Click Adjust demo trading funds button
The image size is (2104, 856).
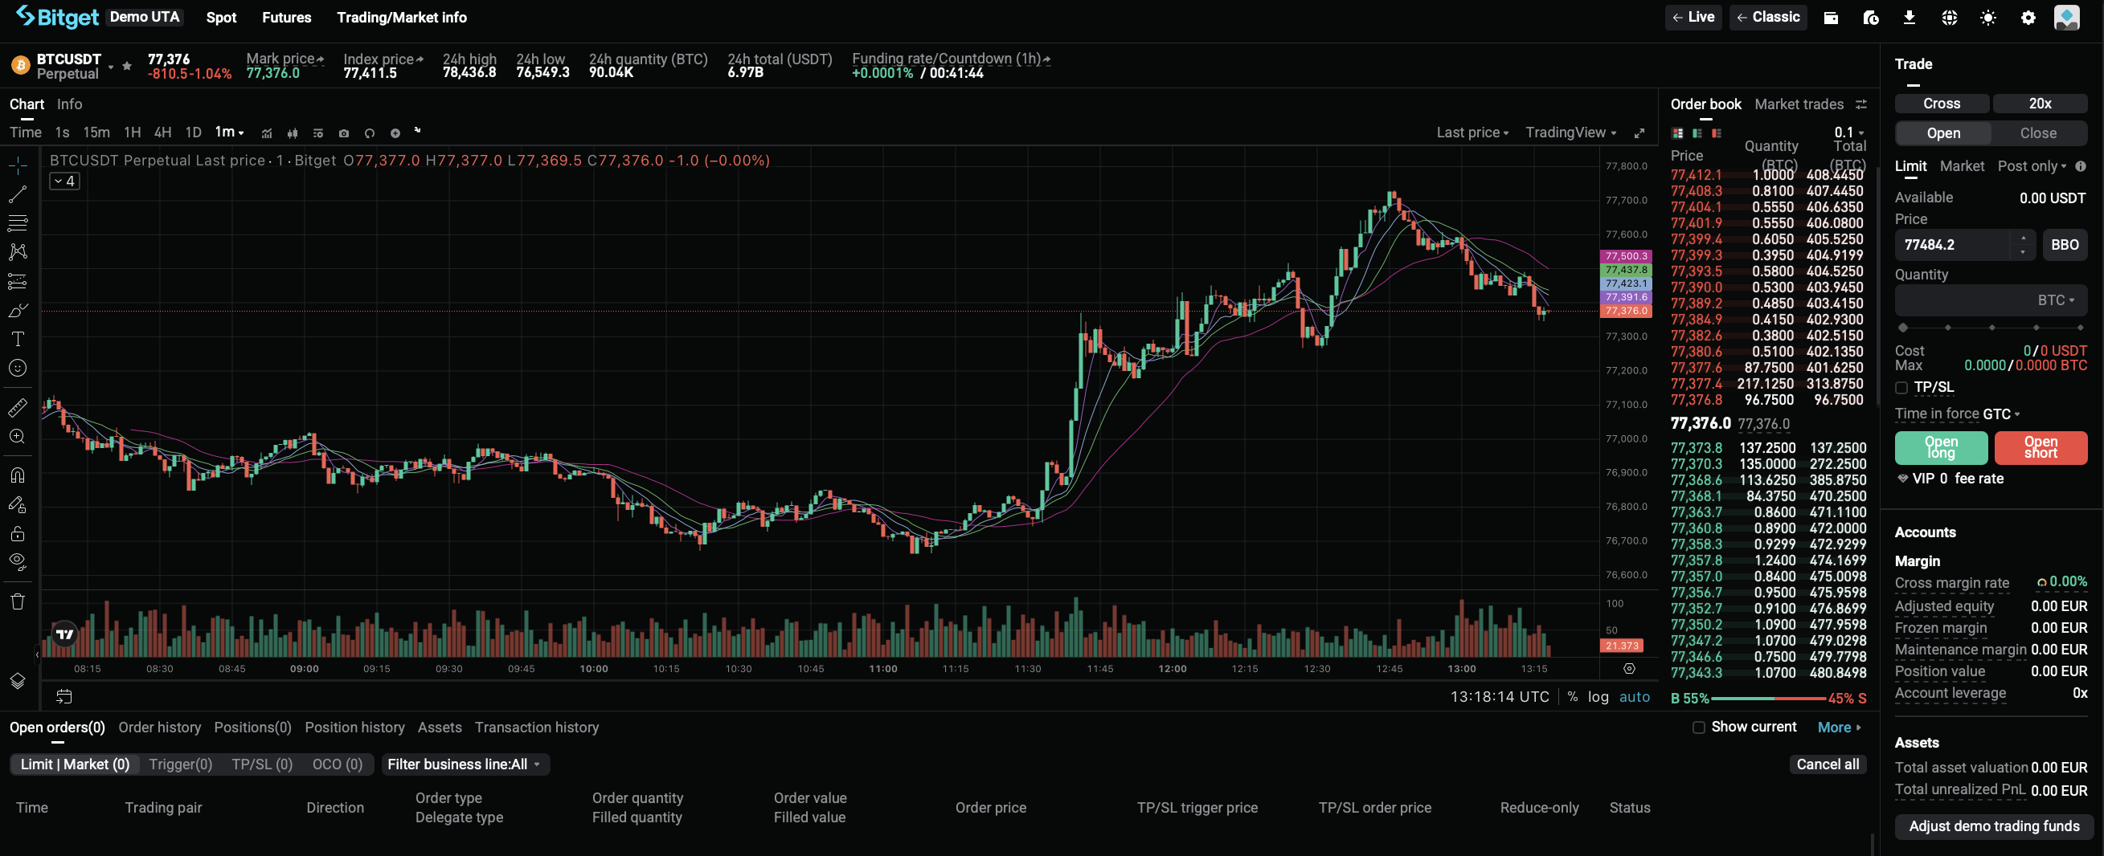[x=1994, y=825]
